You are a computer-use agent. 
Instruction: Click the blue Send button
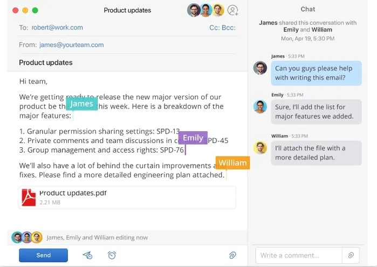click(43, 255)
